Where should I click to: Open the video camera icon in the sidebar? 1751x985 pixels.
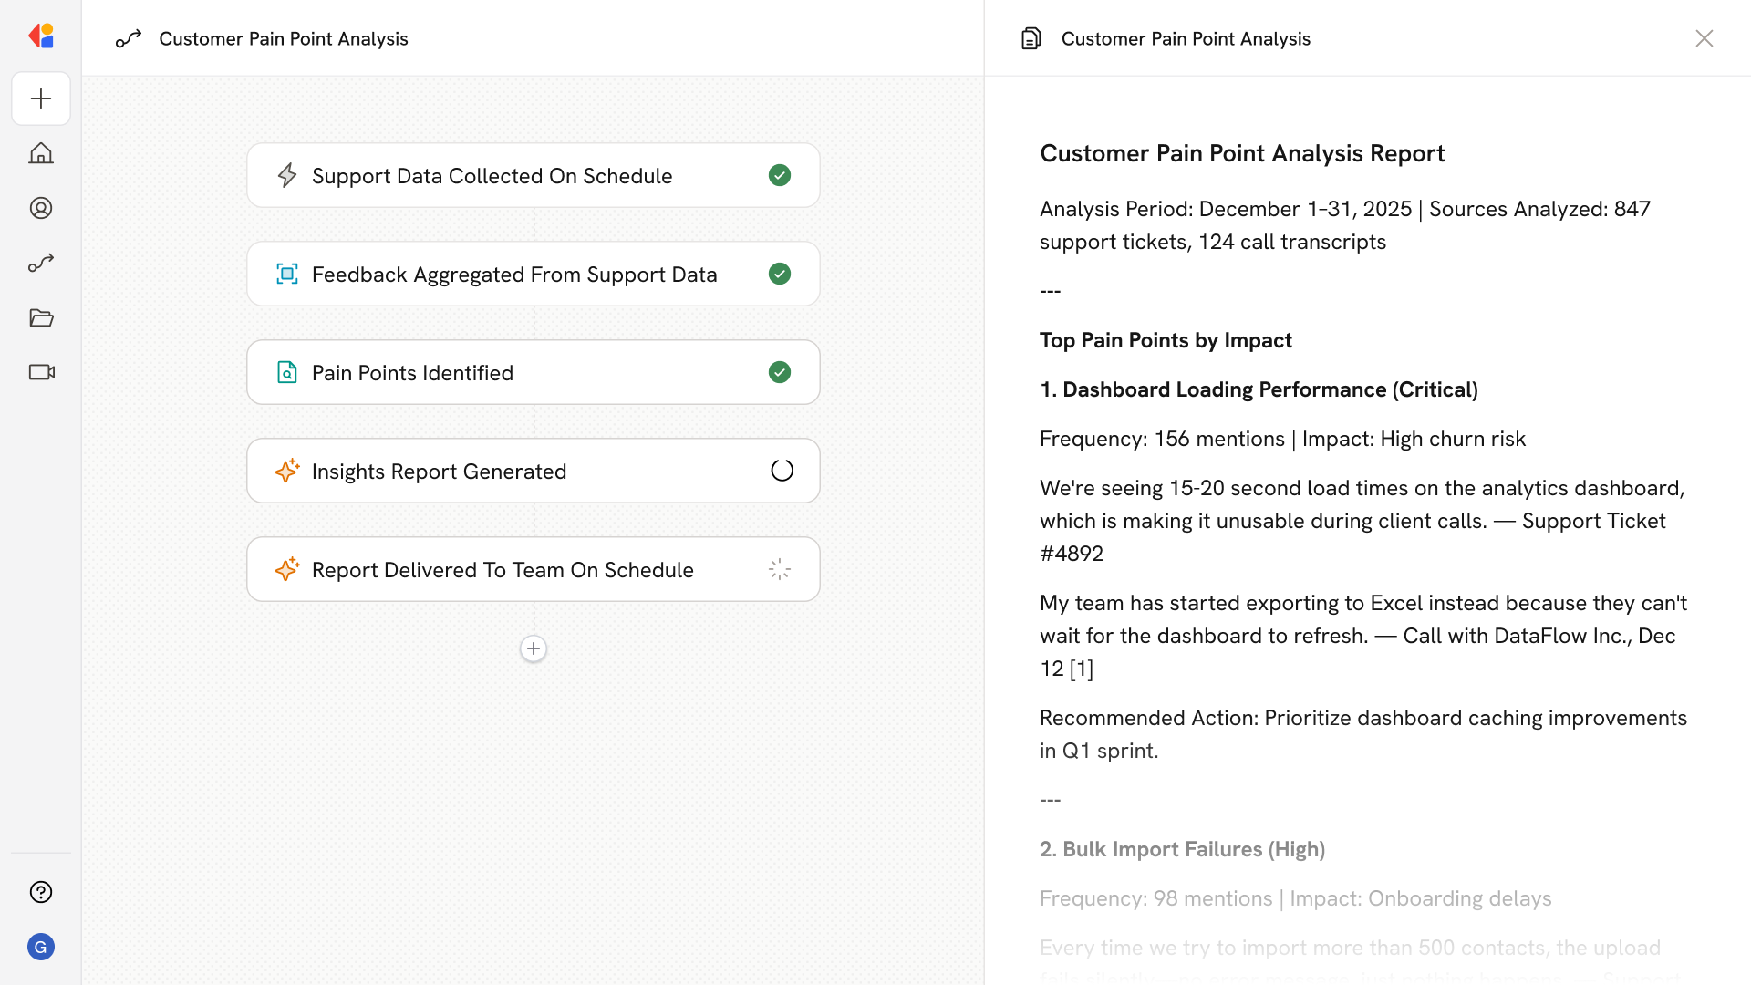click(x=41, y=372)
